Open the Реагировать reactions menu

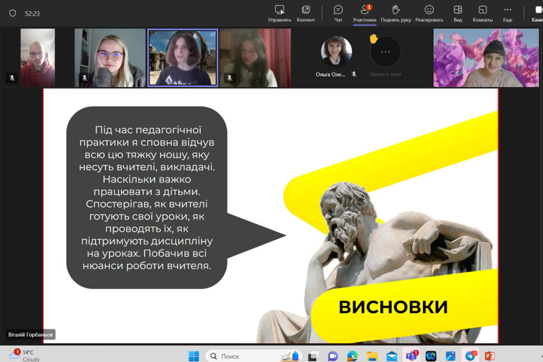click(x=429, y=13)
